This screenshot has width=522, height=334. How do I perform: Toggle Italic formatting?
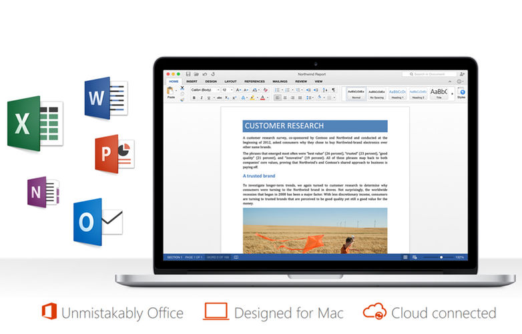[x=202, y=98]
